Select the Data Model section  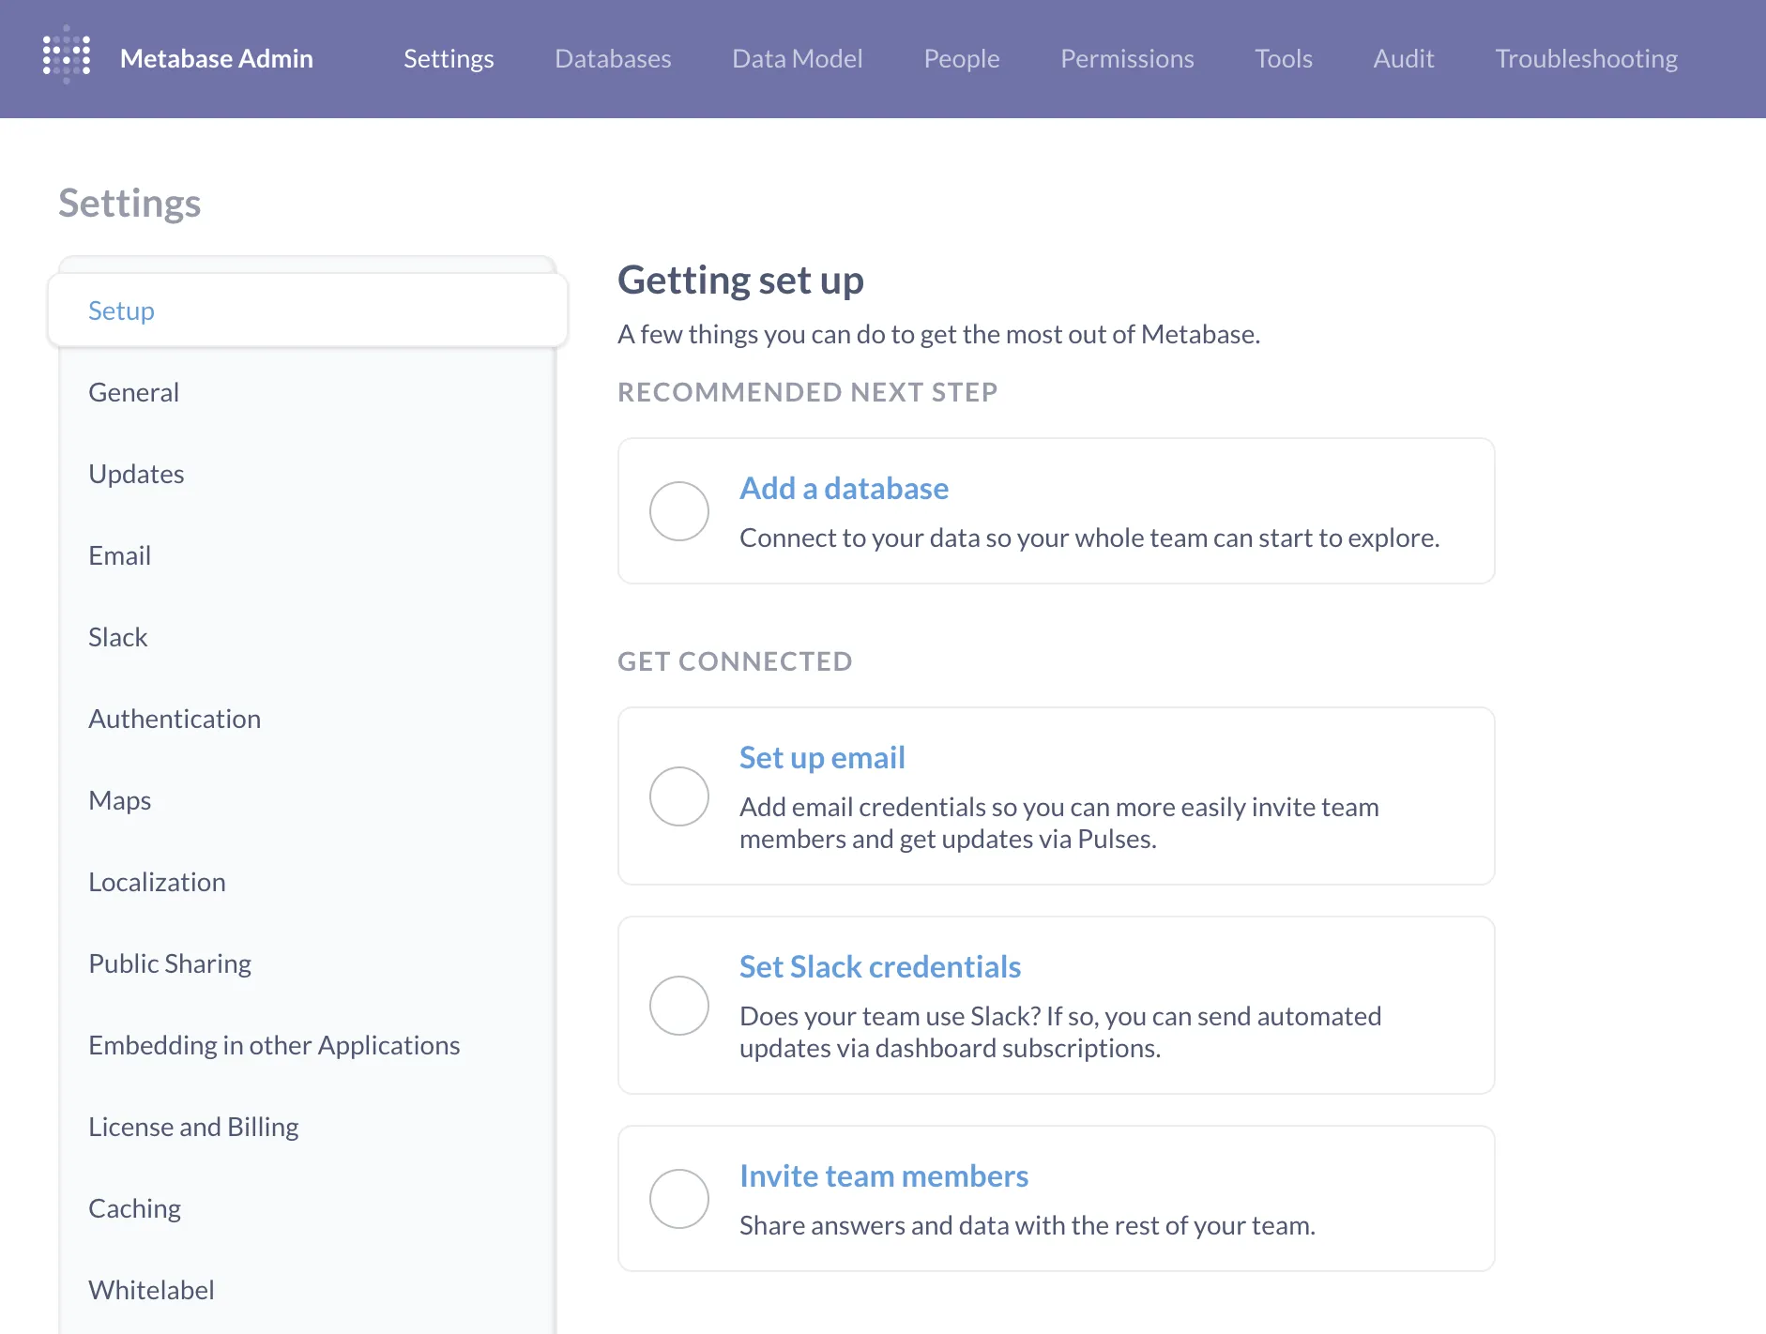coord(797,58)
